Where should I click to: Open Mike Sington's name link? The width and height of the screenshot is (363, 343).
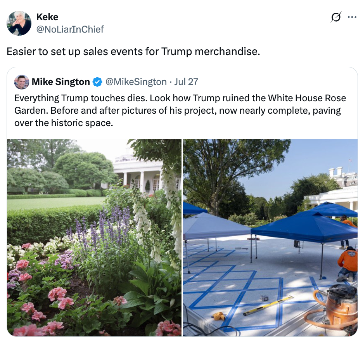(61, 82)
